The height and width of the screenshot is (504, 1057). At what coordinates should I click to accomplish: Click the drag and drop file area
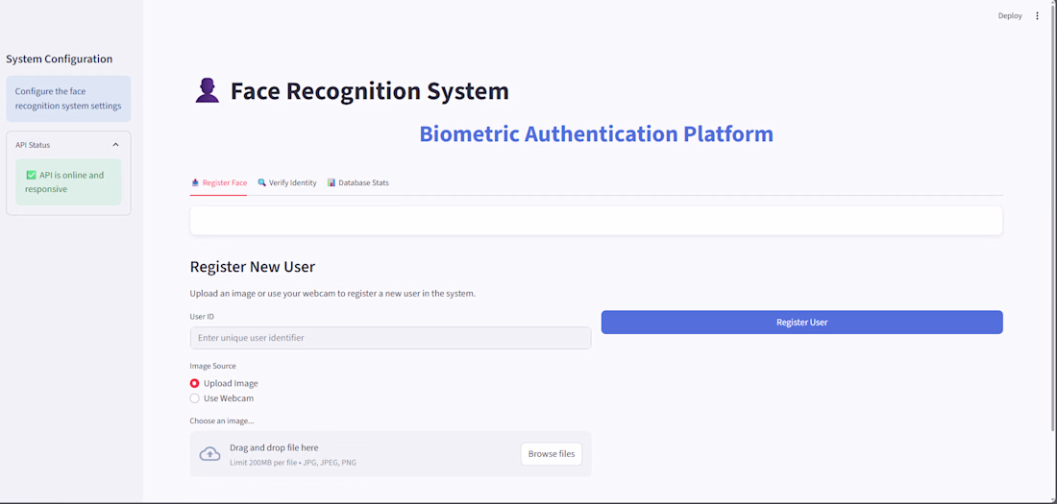click(x=390, y=454)
